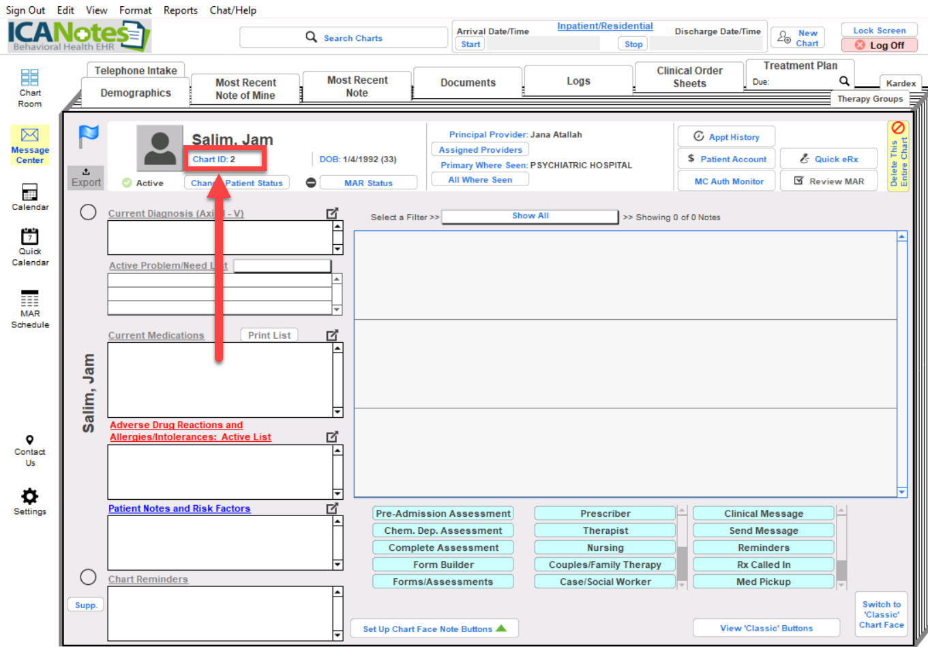Open the Reports menu
Screen dimensions: 928x647
pos(180,10)
